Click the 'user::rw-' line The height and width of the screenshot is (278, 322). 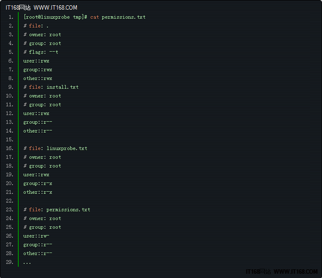click(36, 236)
